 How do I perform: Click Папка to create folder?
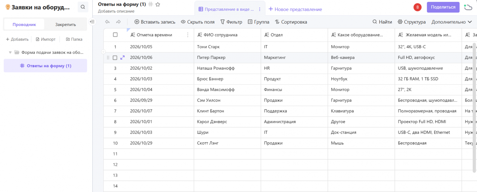pos(74,39)
